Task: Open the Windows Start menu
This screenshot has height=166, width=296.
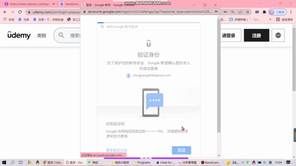Action: click(4, 162)
